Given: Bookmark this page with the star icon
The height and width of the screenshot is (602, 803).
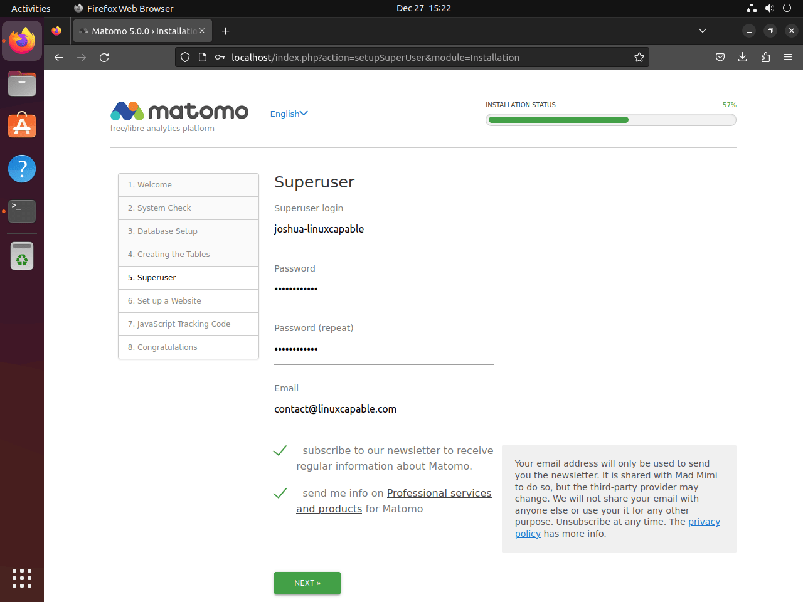Looking at the screenshot, I should click(639, 57).
